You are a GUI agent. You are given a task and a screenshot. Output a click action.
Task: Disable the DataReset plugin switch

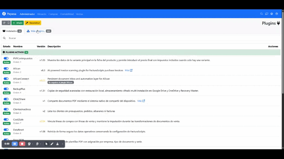6,129
